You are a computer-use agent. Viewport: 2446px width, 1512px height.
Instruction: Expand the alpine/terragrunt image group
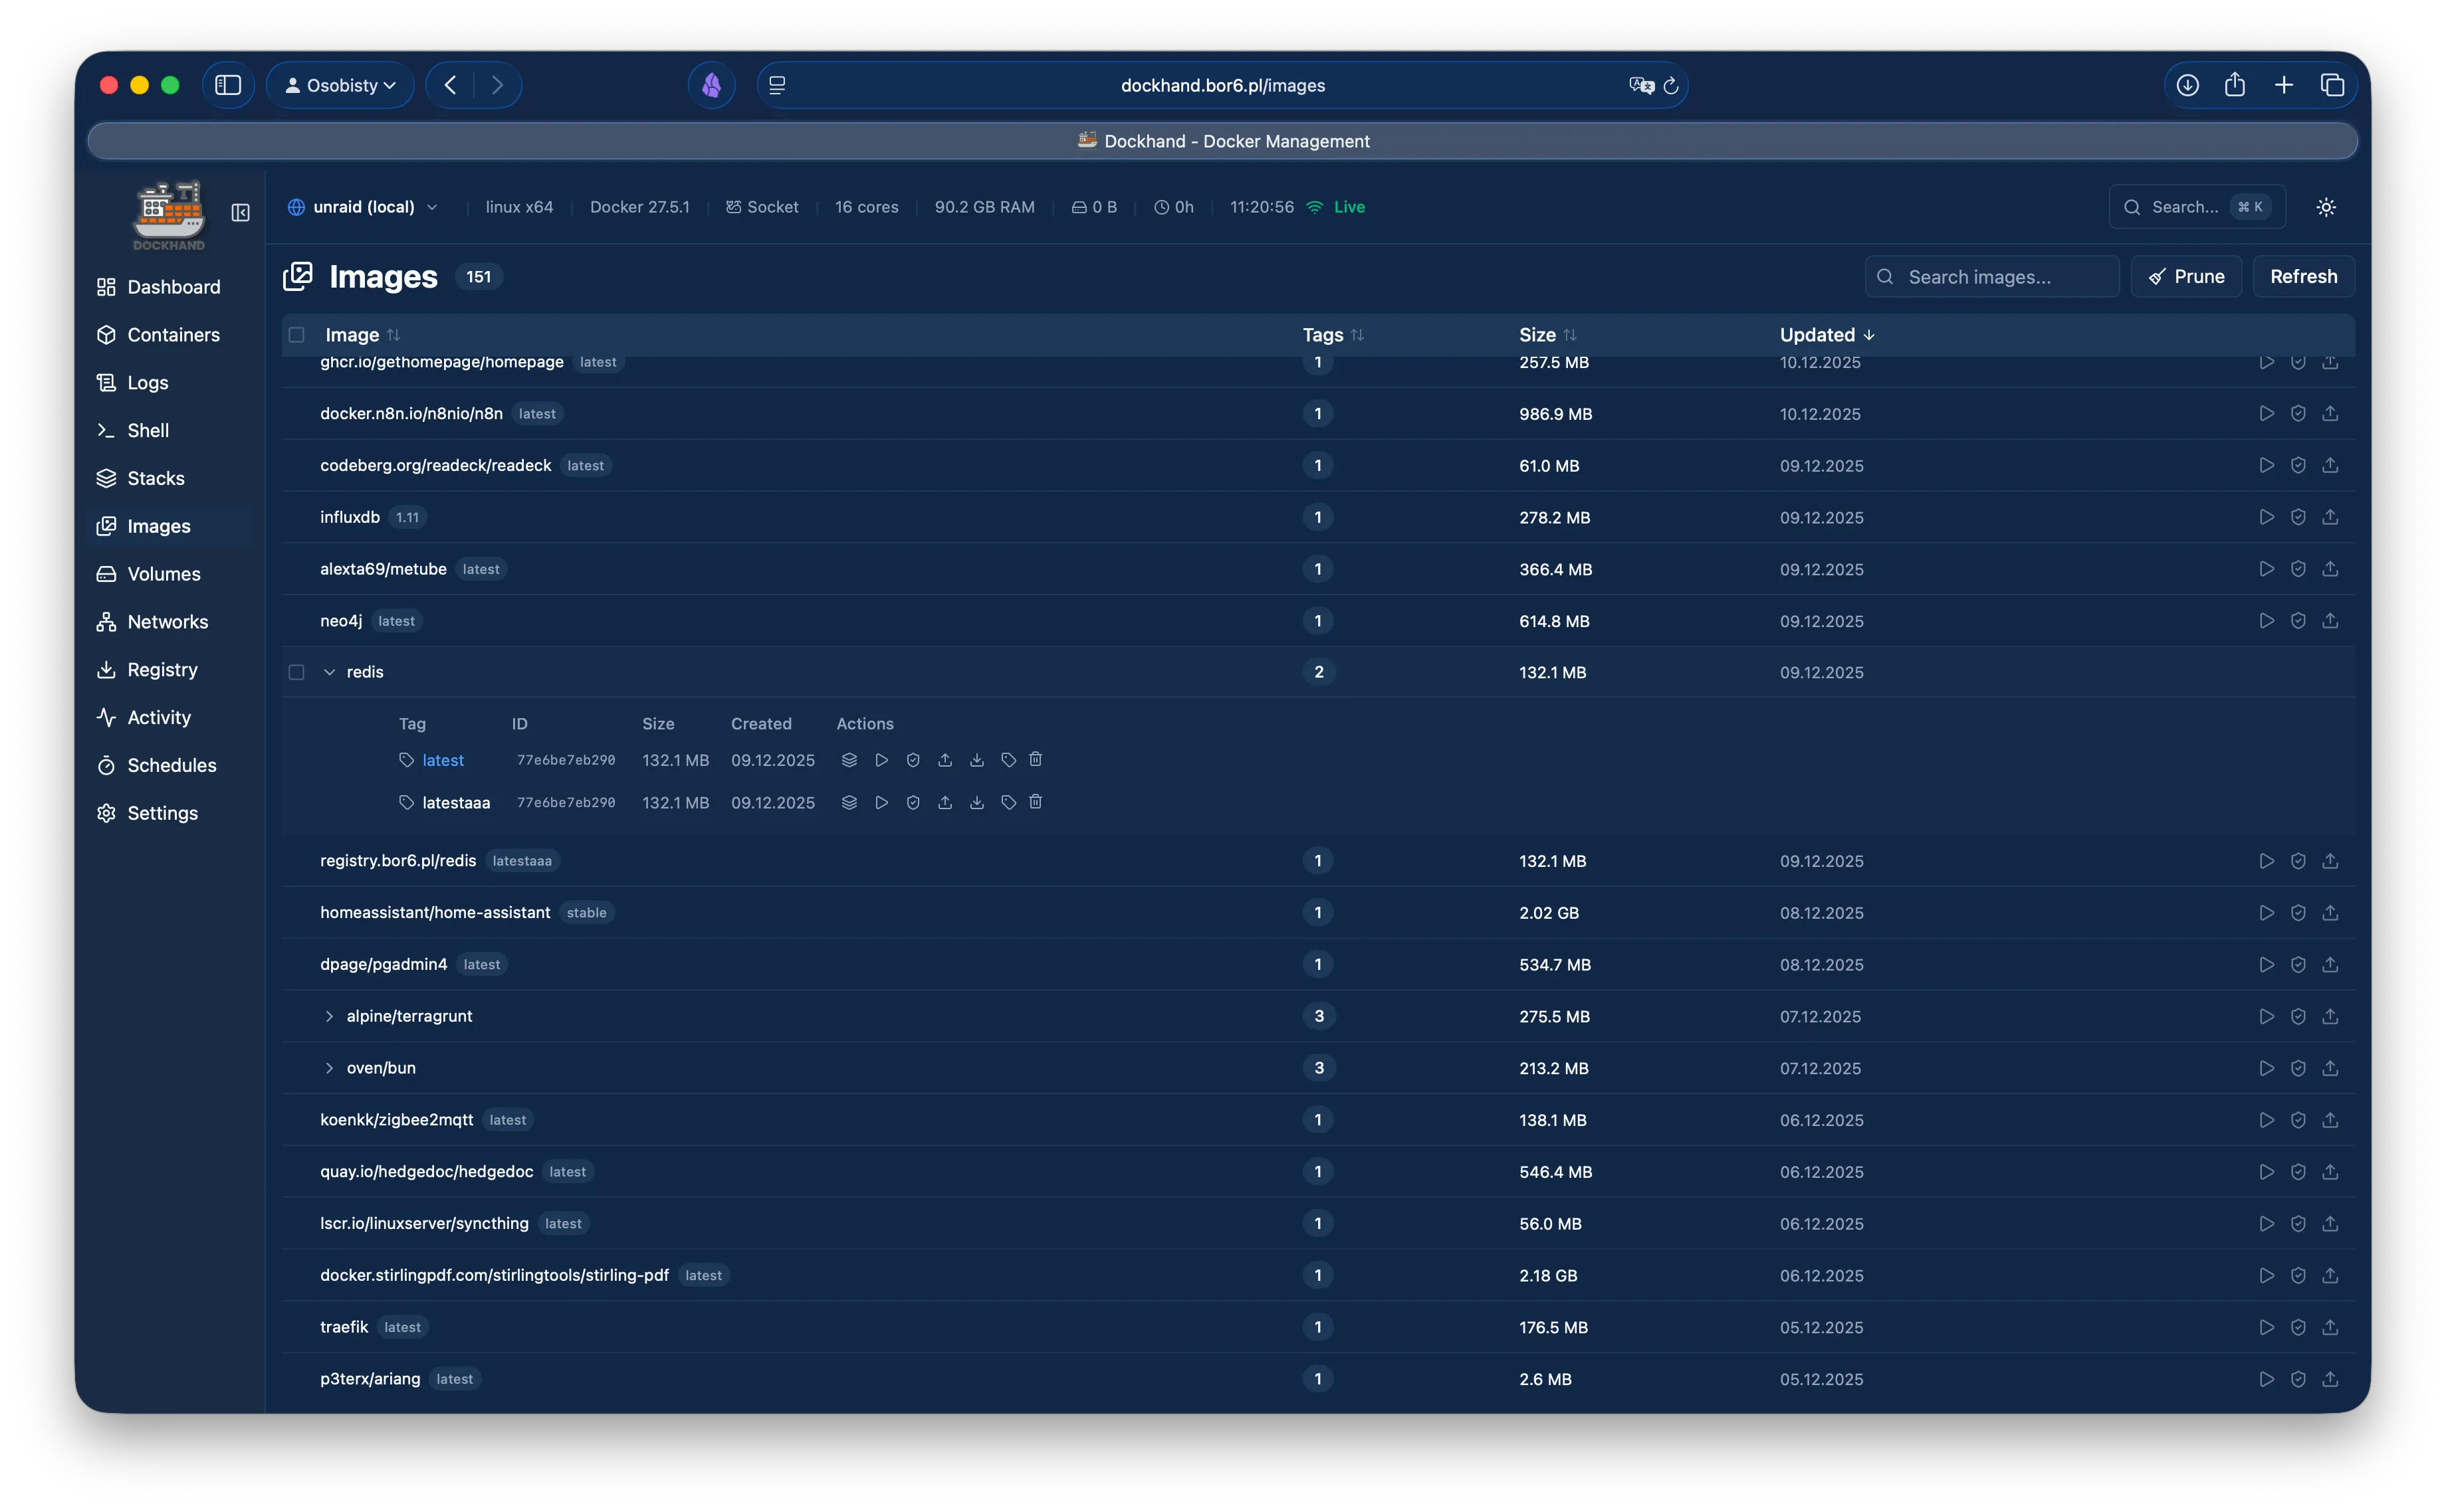click(x=329, y=1016)
